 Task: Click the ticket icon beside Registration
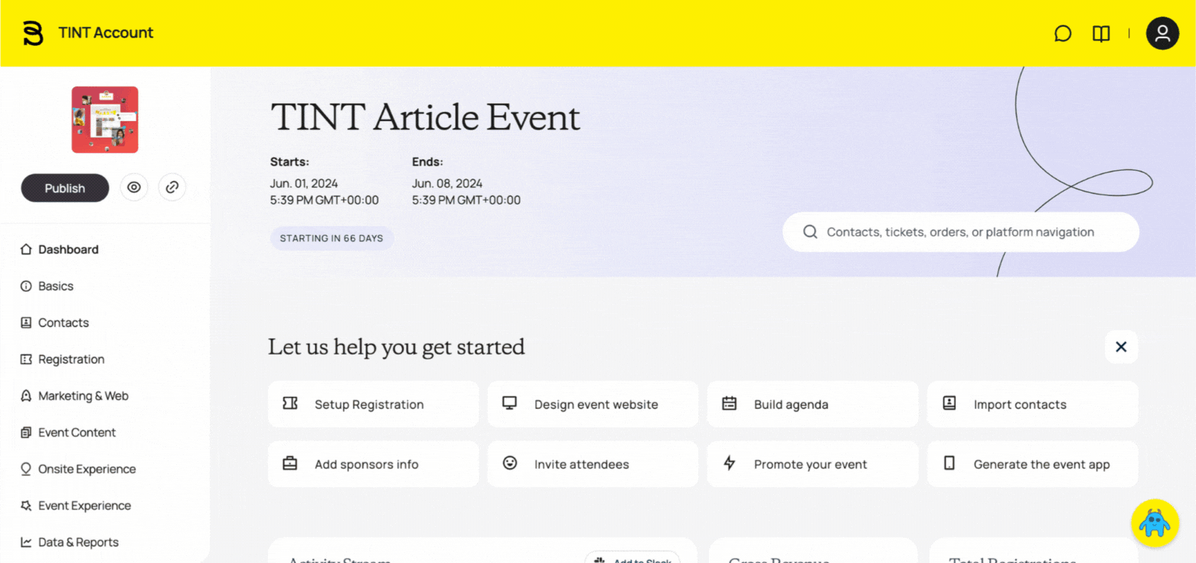[26, 359]
